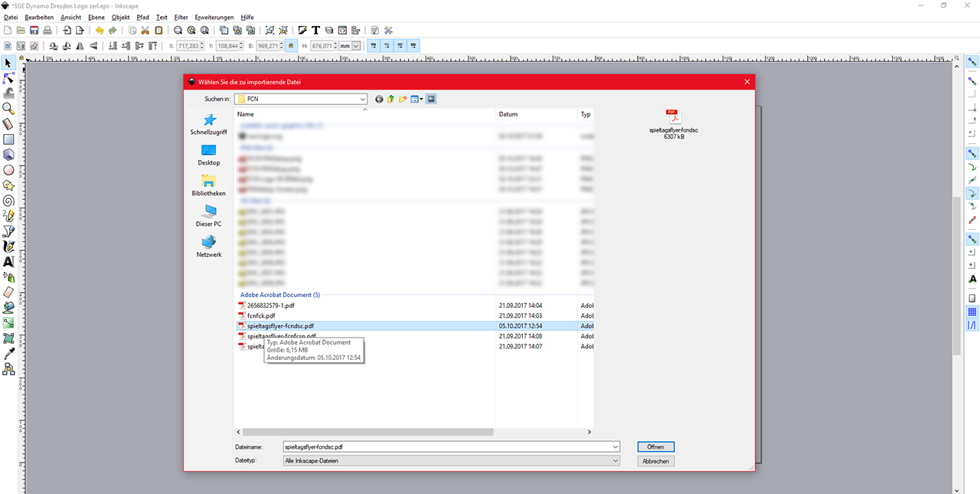The width and height of the screenshot is (980, 494).
Task: Create a new folder in dialog
Action: [402, 100]
